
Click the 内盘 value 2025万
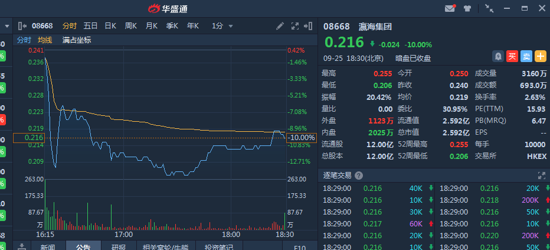point(381,133)
